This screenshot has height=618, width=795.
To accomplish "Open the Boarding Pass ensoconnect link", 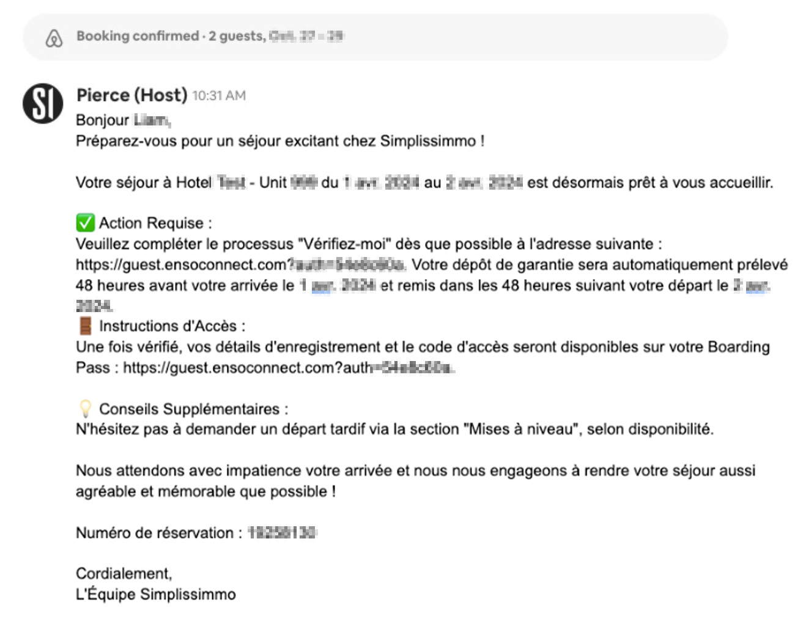I will coord(288,368).
